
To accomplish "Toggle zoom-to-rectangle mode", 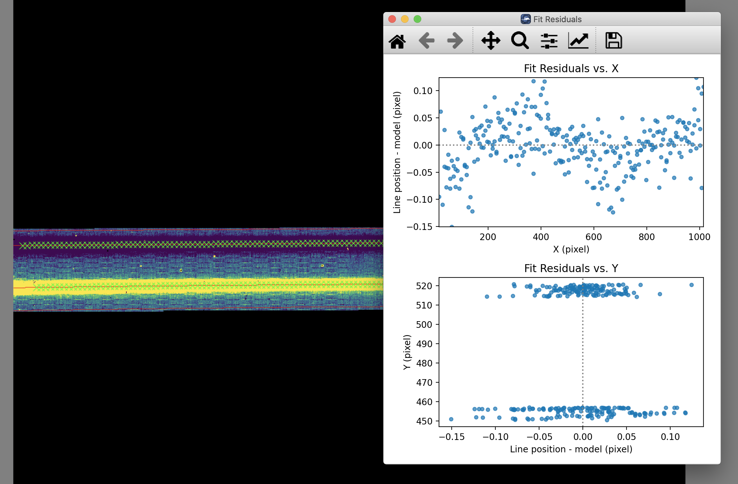I will tap(519, 40).
